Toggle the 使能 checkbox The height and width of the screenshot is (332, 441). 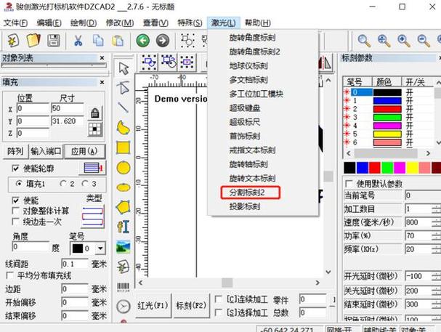(x=15, y=201)
